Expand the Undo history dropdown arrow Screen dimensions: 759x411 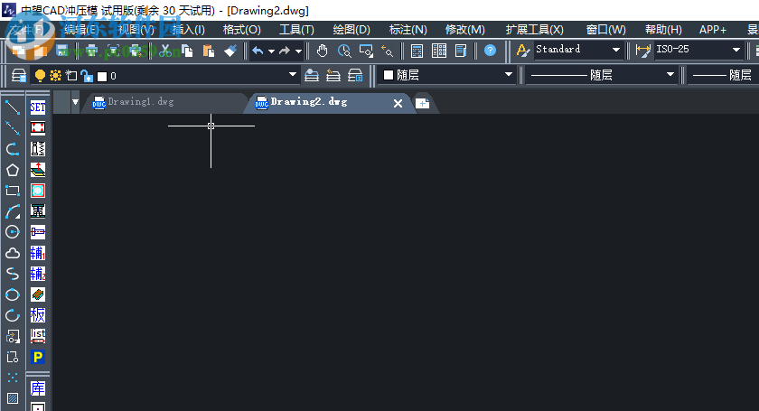click(271, 51)
